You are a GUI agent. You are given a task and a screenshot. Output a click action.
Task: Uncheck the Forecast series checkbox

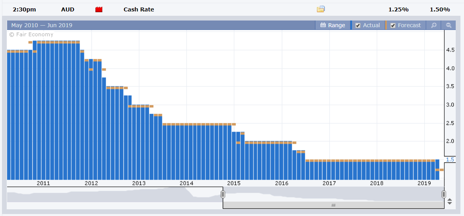point(393,25)
